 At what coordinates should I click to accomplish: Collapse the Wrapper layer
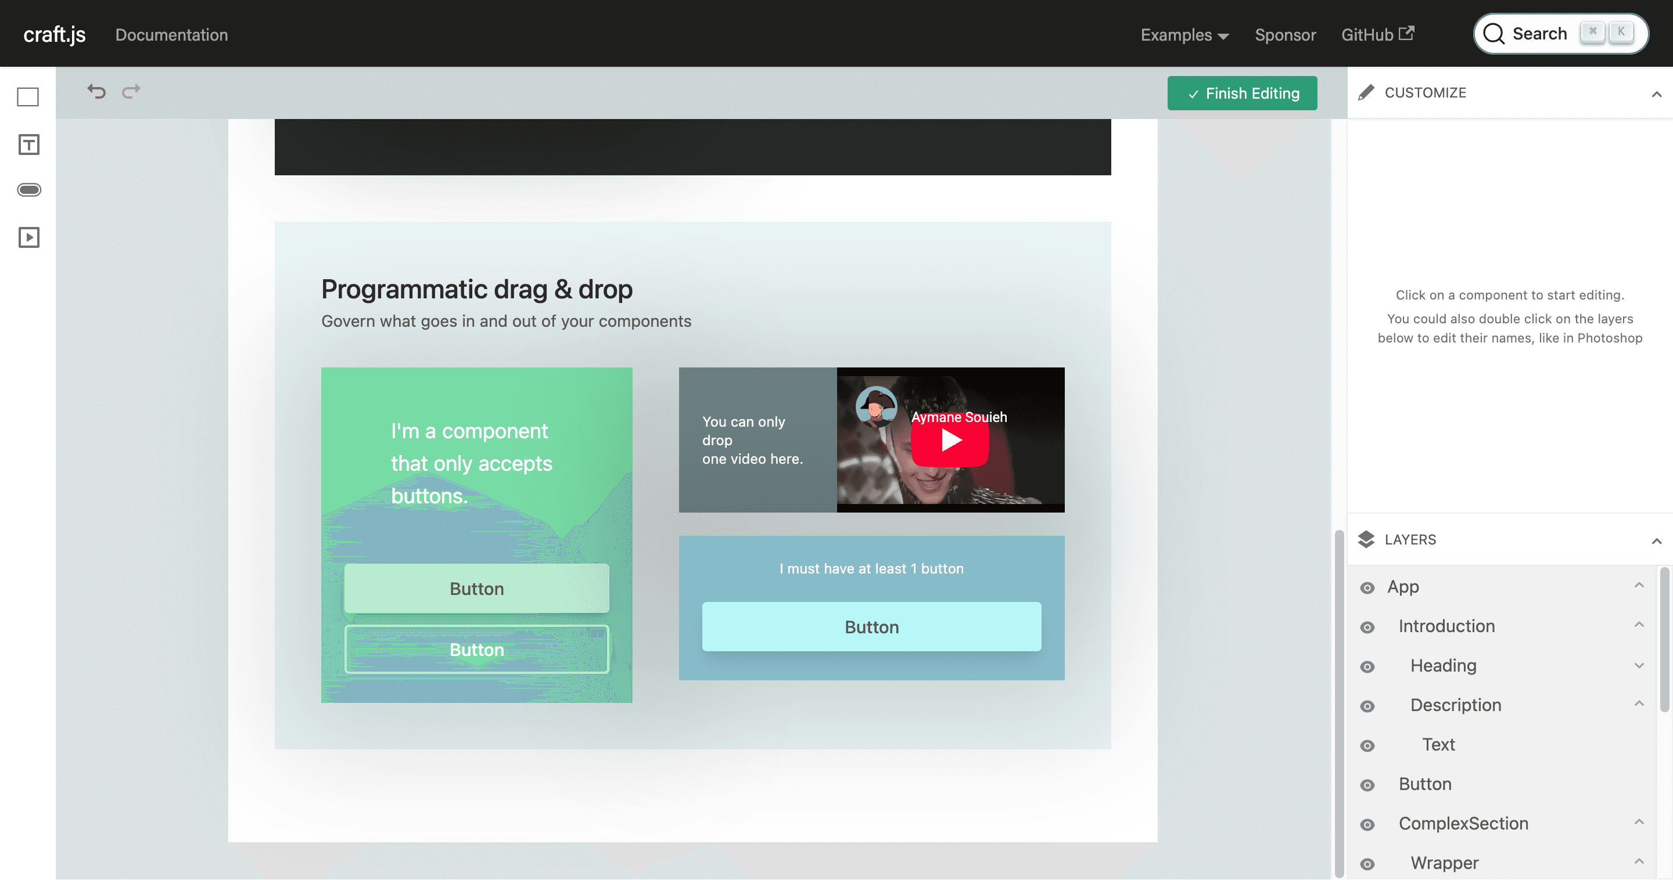(1639, 862)
